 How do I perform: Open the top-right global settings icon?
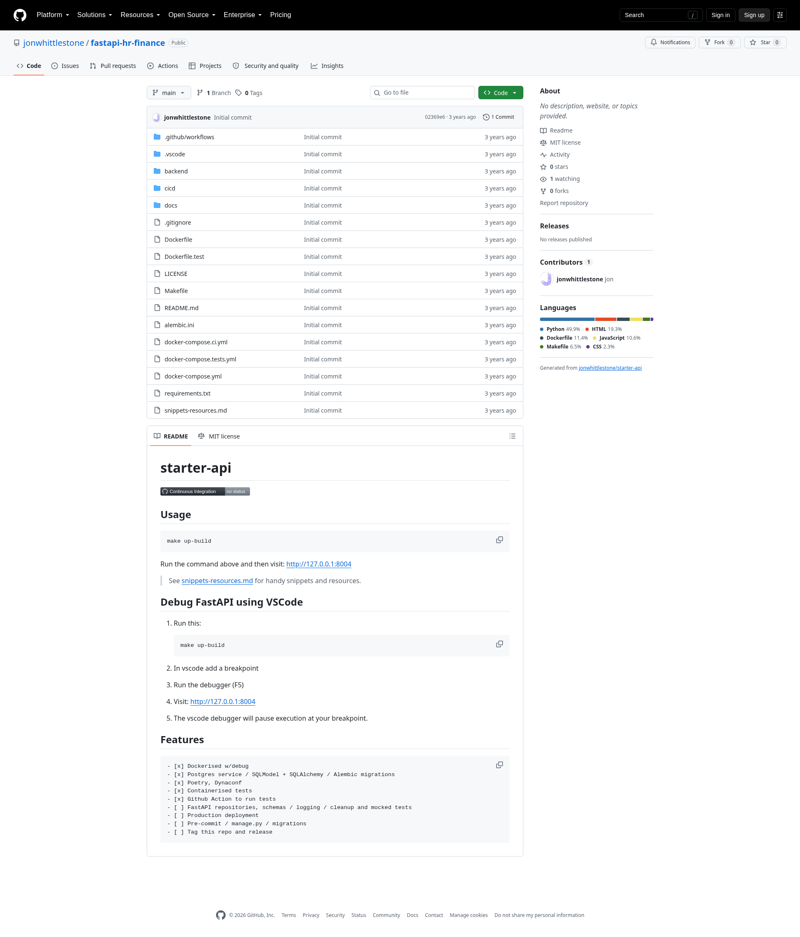click(780, 15)
